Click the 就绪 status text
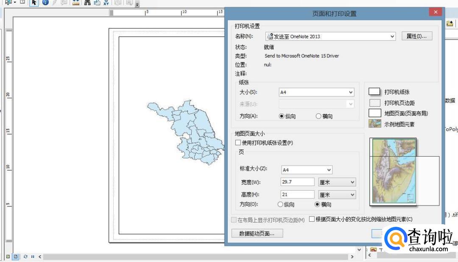The width and height of the screenshot is (458, 262). [x=269, y=47]
